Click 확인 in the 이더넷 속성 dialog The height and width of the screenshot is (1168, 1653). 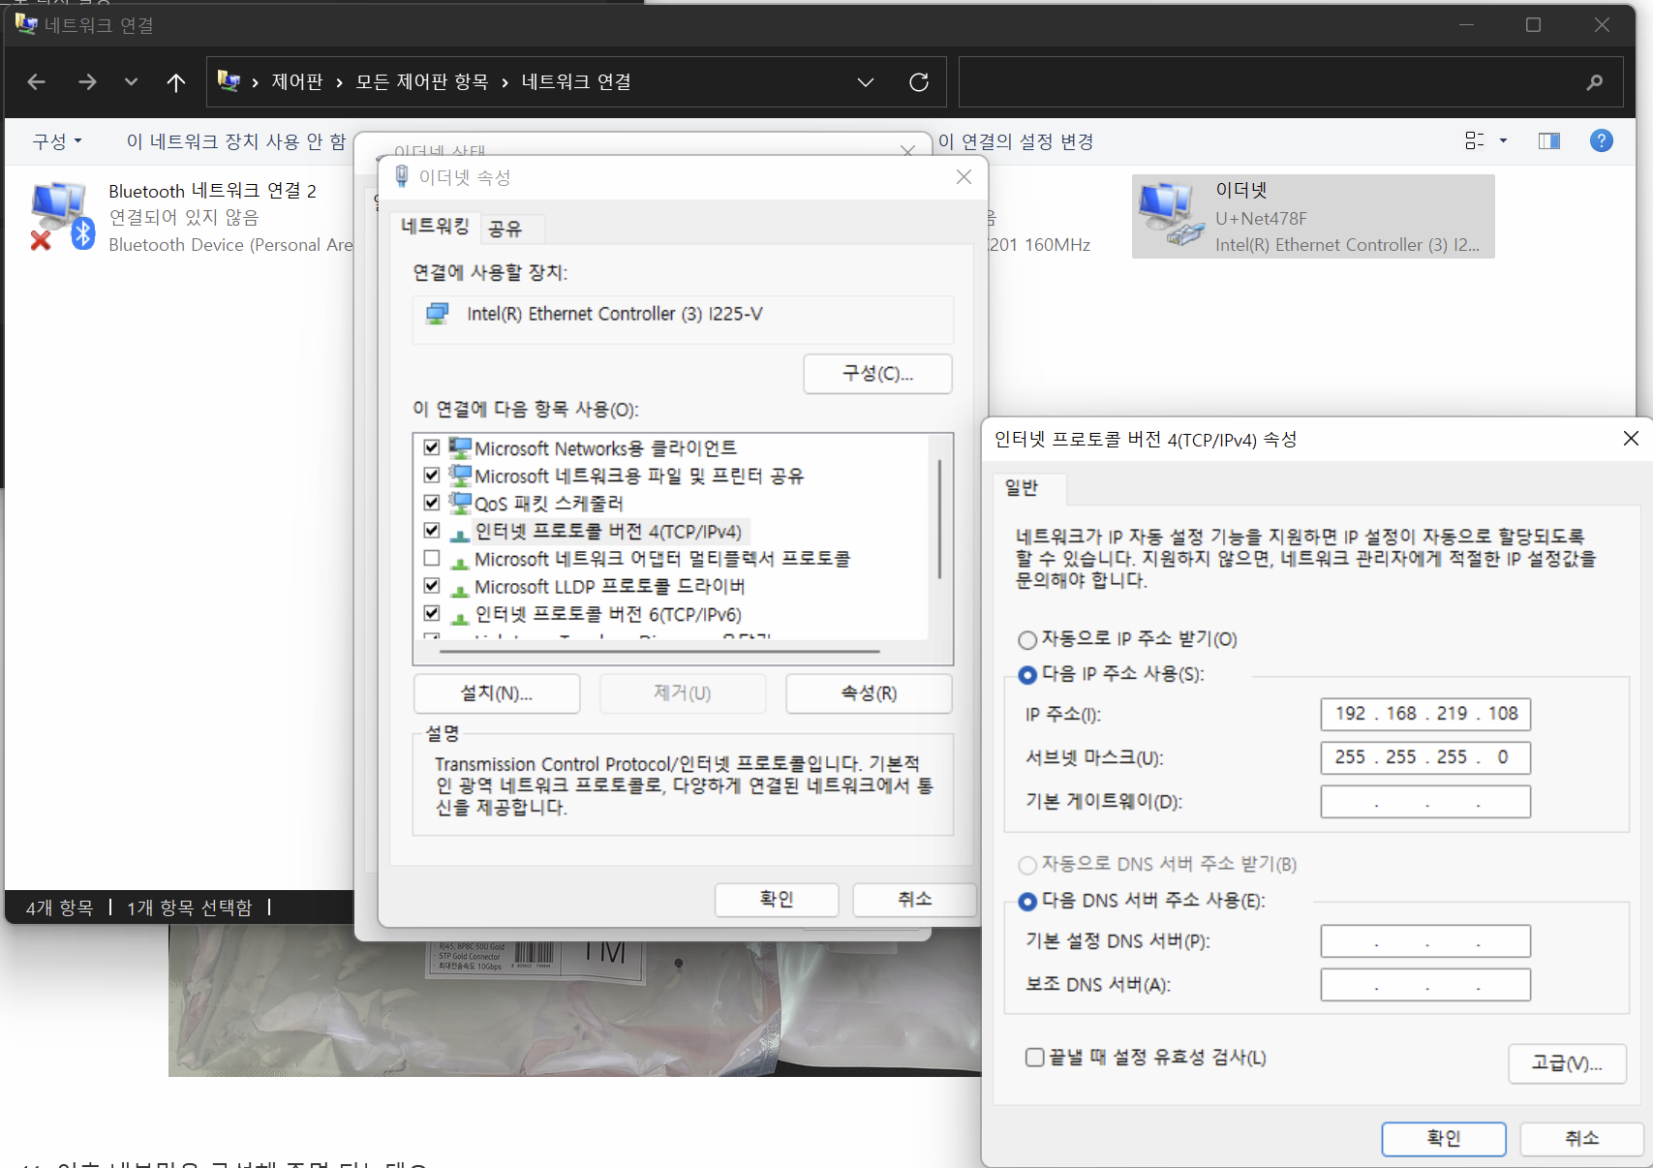click(777, 900)
